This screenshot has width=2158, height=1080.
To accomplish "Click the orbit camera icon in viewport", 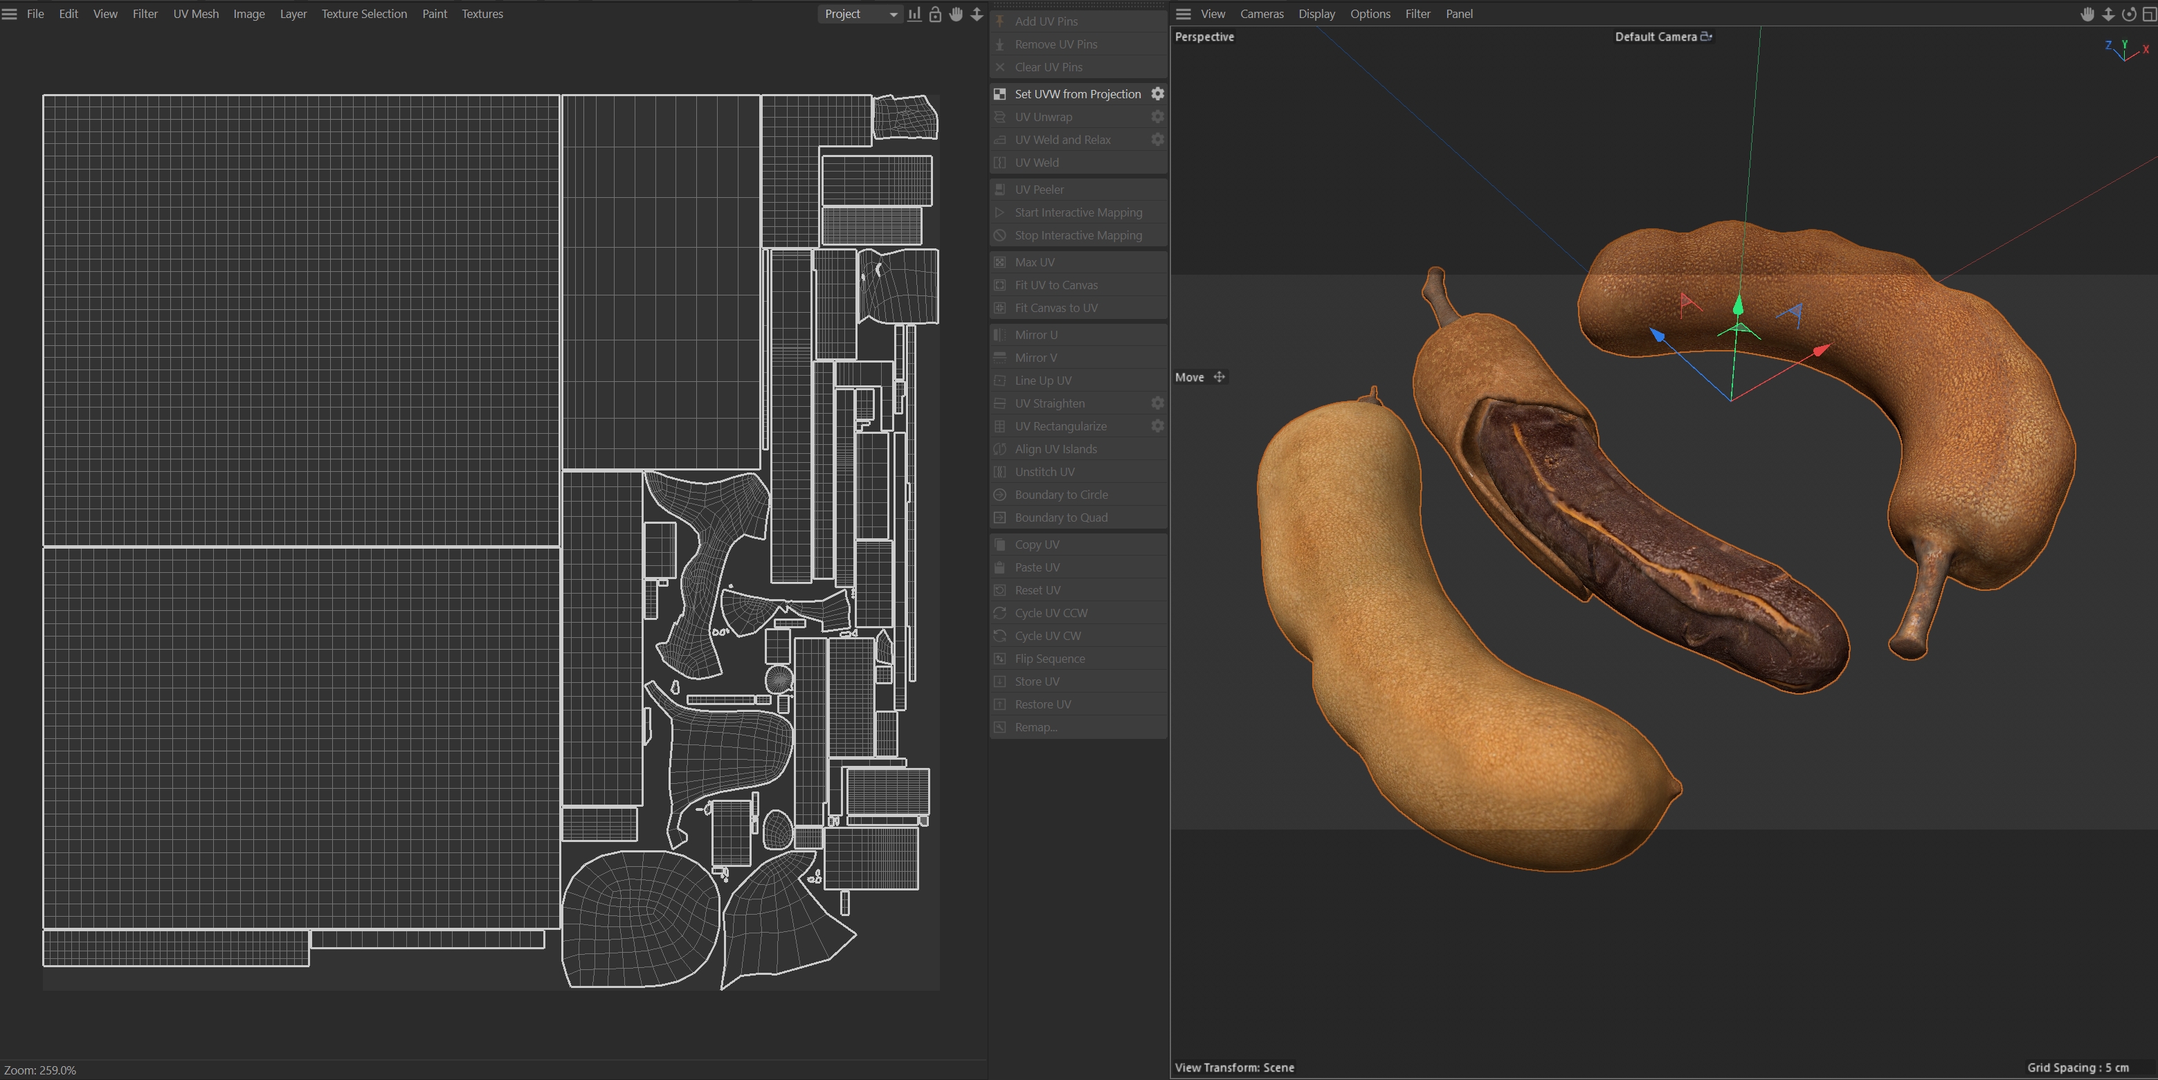I will (2129, 15).
